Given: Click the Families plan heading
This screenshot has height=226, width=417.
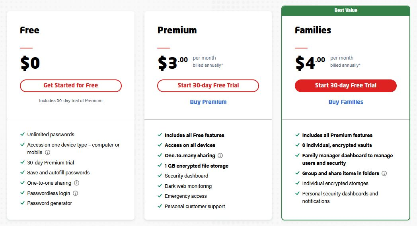Looking at the screenshot, I should click(313, 30).
